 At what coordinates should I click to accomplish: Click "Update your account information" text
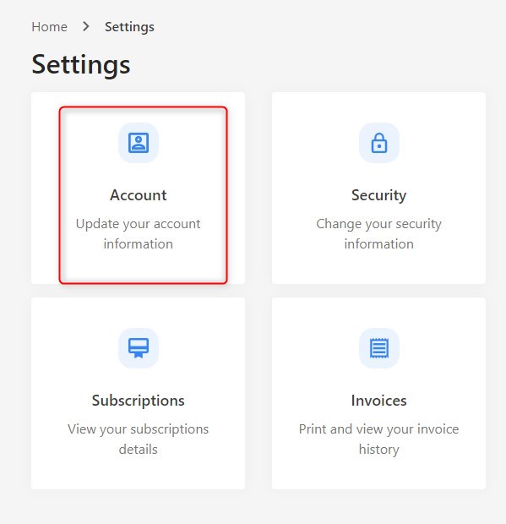[x=139, y=234]
